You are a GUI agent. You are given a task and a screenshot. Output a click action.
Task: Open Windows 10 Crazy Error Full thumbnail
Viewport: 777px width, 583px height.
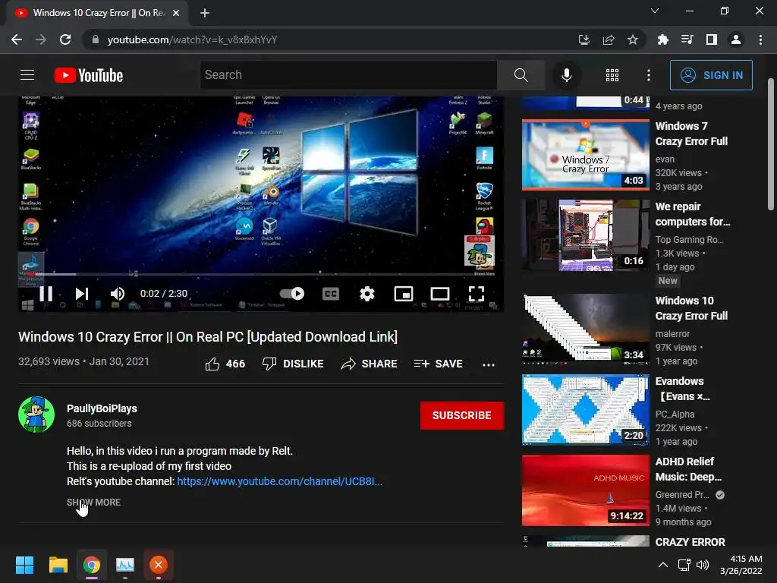tap(585, 328)
